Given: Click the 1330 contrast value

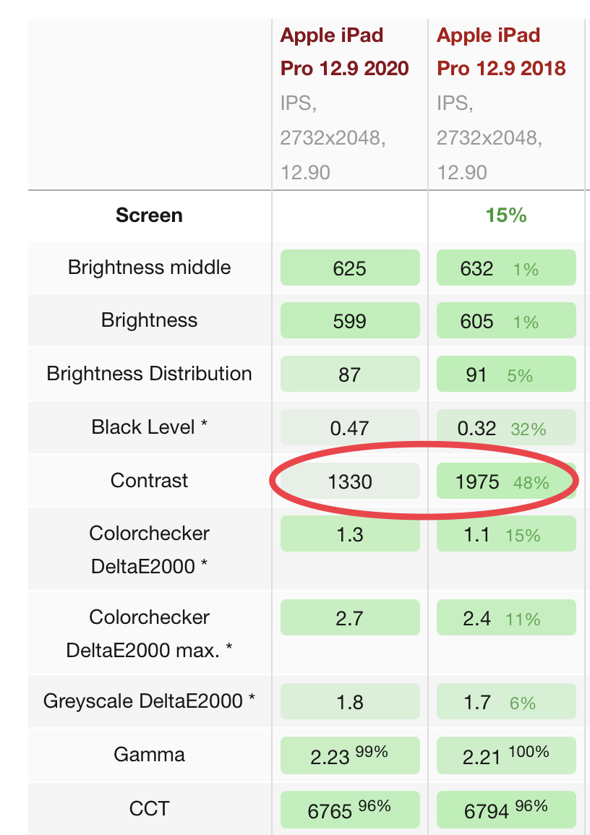Looking at the screenshot, I should click(x=350, y=481).
